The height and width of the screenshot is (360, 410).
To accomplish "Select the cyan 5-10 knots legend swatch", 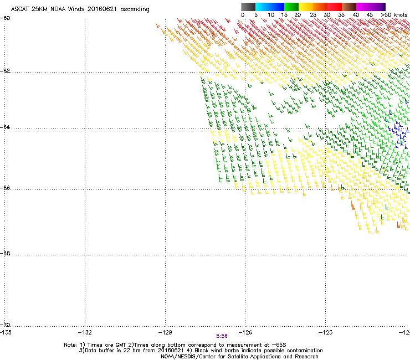I will (263, 7).
